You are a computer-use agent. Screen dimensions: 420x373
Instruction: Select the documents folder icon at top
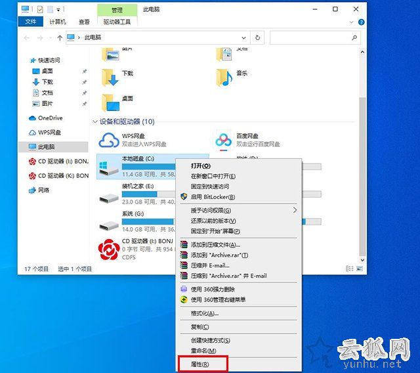tap(224, 55)
